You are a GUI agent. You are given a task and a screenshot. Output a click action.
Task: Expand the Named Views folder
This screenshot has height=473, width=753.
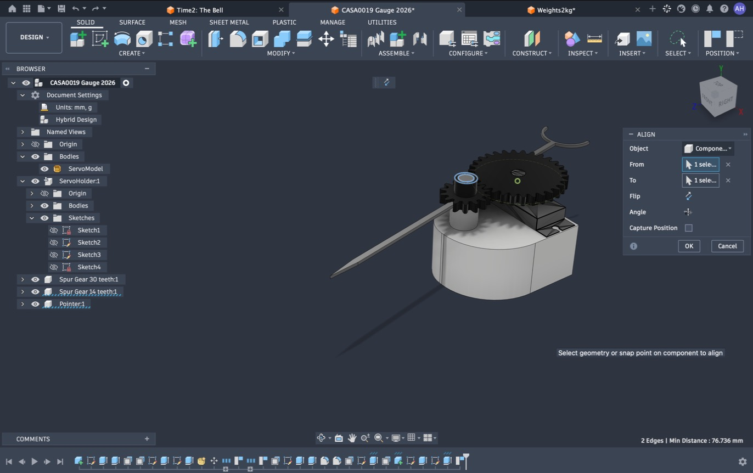23,132
